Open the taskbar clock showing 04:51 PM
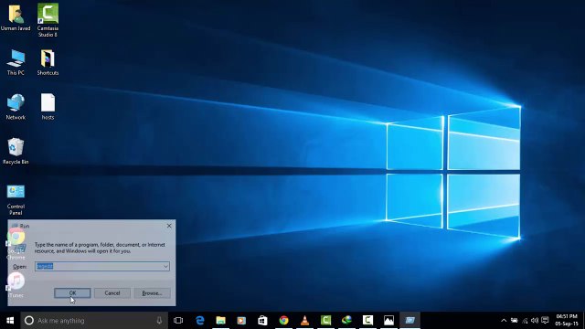585x329 pixels. (567, 321)
